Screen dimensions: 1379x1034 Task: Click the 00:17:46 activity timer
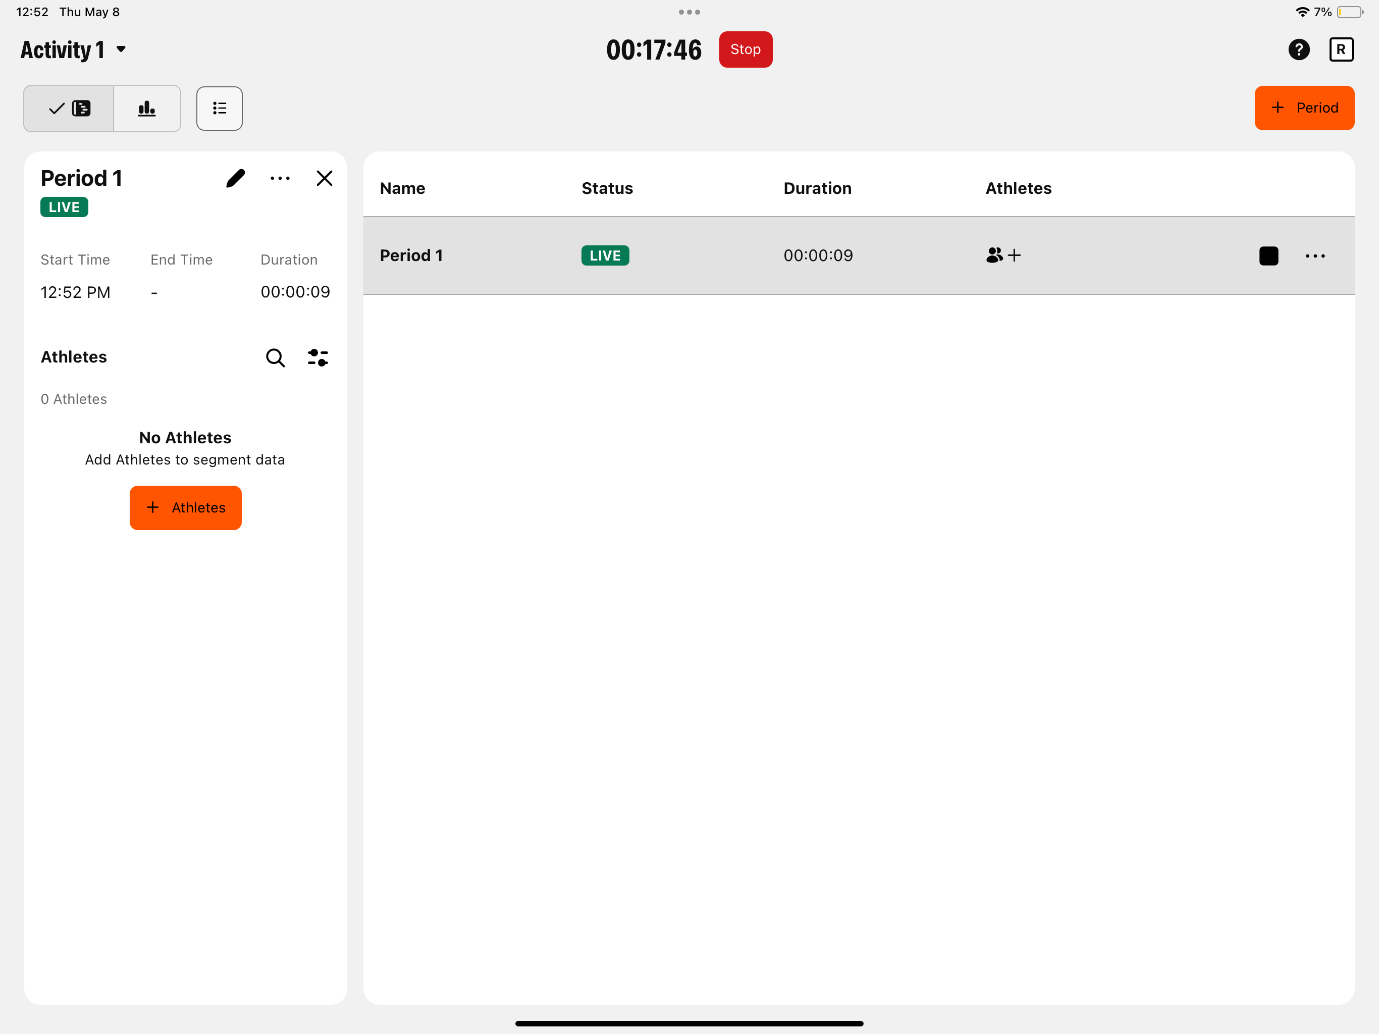tap(653, 50)
